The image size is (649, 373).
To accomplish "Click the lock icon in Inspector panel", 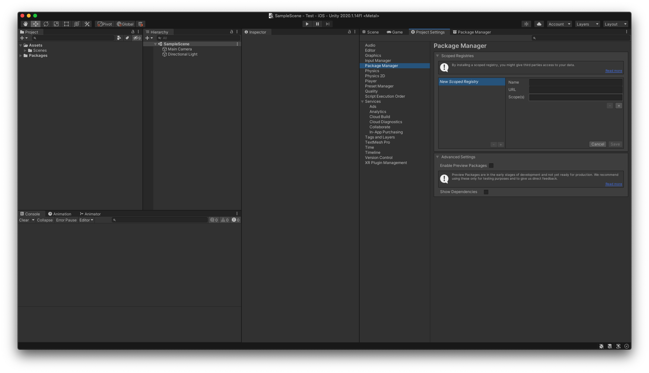I will tap(349, 32).
